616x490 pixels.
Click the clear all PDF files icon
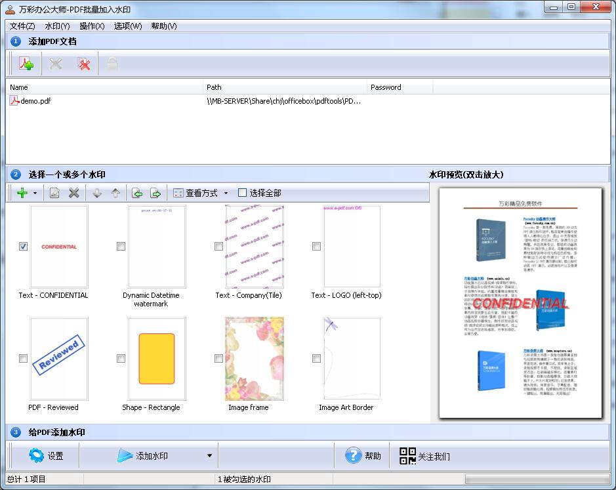click(84, 64)
